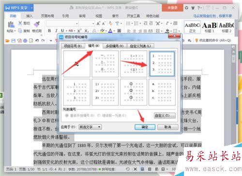
Task: Select the 一、二、三、 numbering style
Action: (105, 64)
